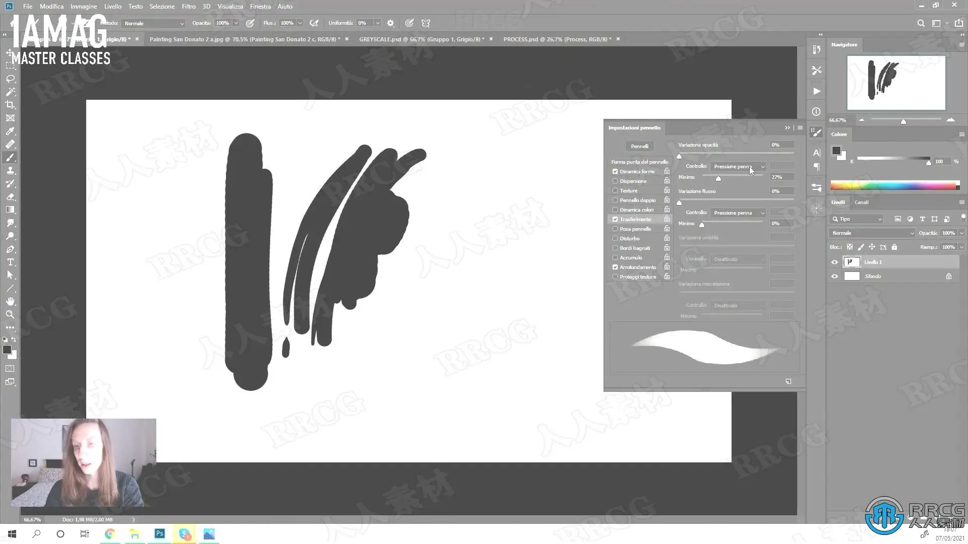Image resolution: width=968 pixels, height=544 pixels.
Task: Click Forma punta del pennello
Action: click(639, 162)
